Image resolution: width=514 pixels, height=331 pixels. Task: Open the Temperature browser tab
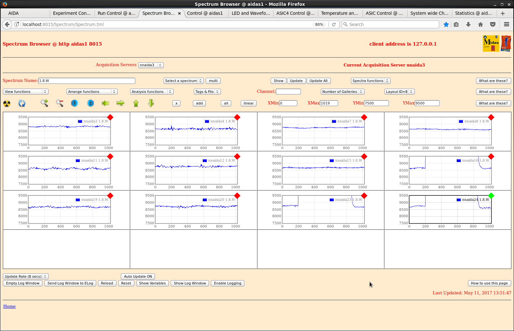(339, 13)
